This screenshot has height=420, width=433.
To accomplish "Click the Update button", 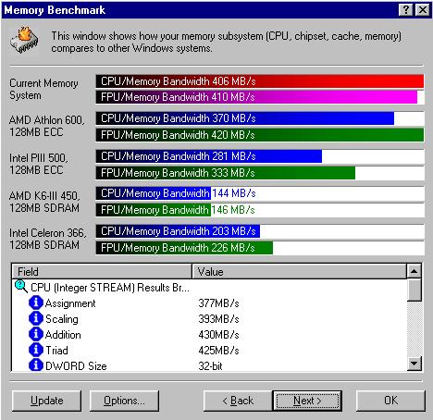I will coord(46,401).
